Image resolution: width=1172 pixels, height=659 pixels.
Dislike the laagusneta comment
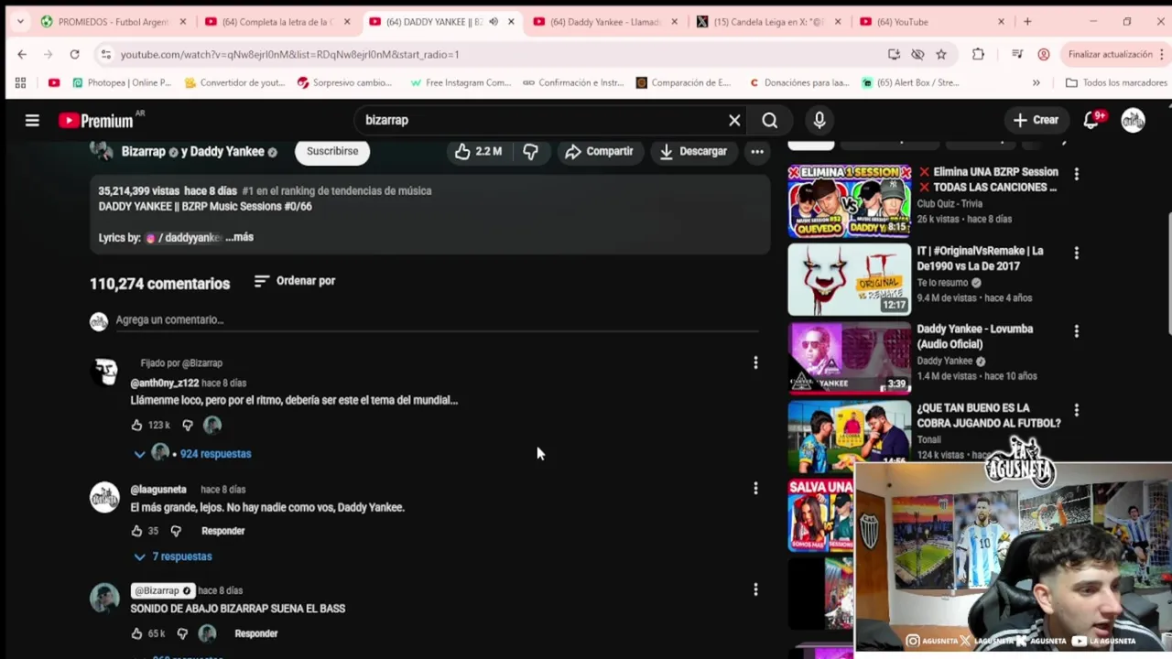176,531
